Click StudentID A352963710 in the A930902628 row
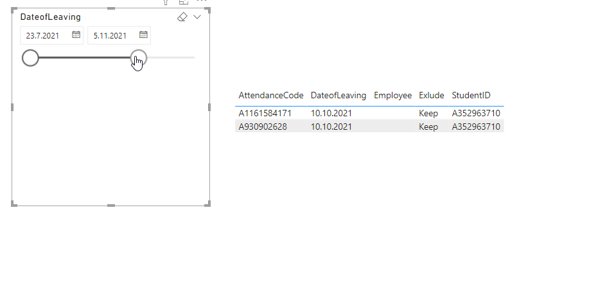The width and height of the screenshot is (589, 298). 476,127
